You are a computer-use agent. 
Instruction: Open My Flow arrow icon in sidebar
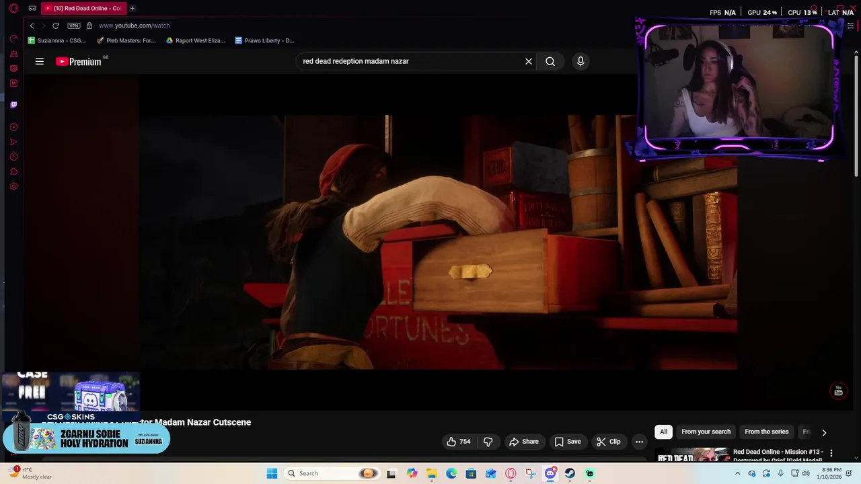click(13, 142)
